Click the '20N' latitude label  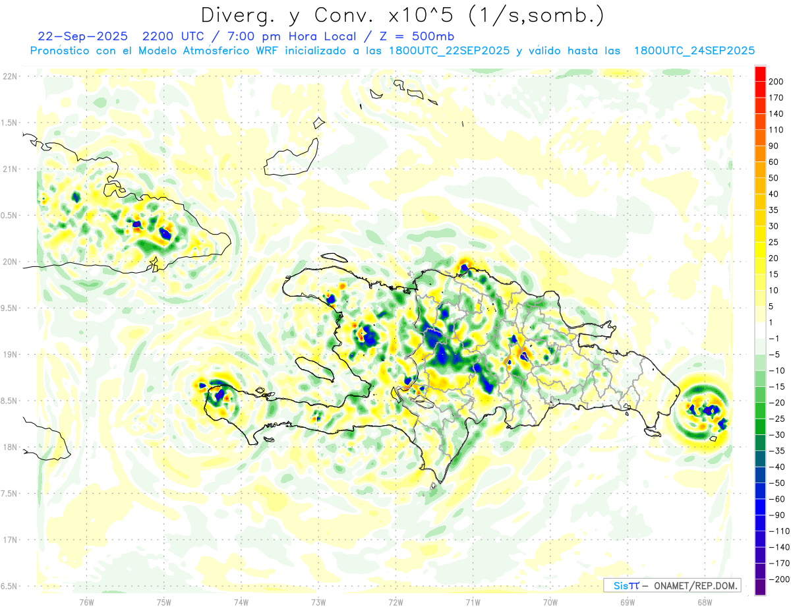click(10, 262)
